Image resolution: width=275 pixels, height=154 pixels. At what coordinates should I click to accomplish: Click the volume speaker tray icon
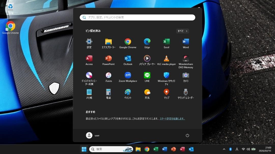pos(248,149)
